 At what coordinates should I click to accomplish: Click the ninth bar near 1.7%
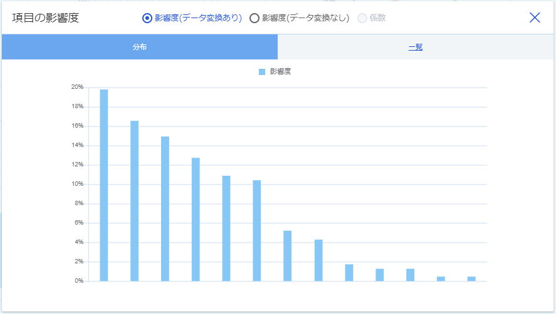(349, 273)
